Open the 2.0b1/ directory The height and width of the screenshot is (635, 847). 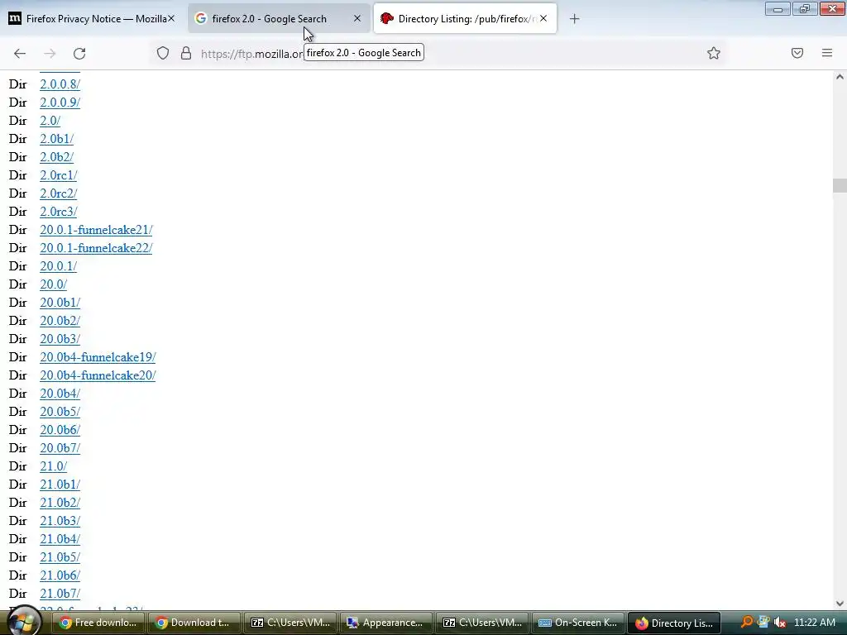(x=57, y=139)
